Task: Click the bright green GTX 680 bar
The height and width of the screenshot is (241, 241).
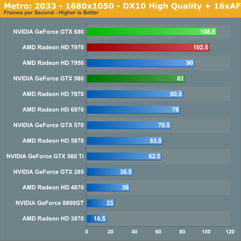Action: 152,32
